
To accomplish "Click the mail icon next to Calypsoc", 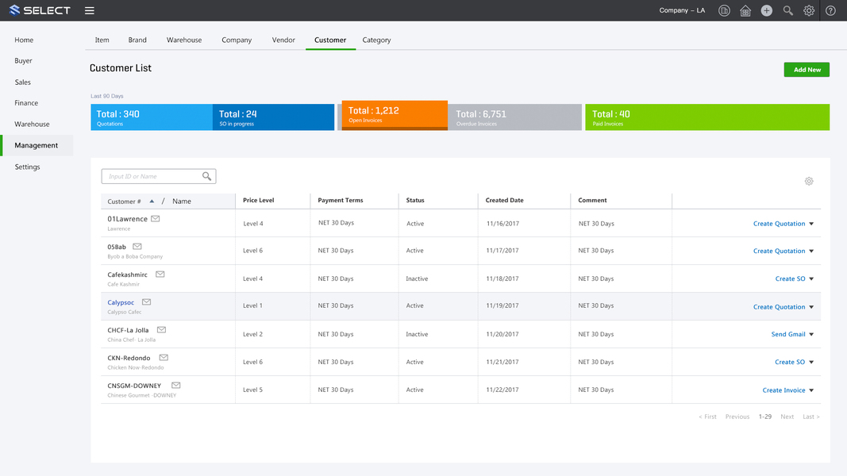I will 146,302.
